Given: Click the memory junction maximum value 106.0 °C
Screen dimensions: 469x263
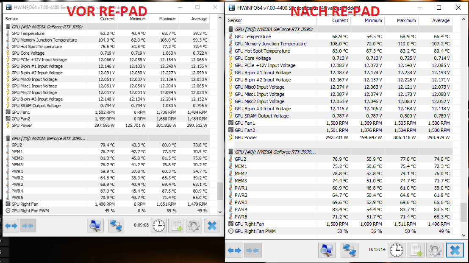Looking at the screenshot, I should [168, 40].
